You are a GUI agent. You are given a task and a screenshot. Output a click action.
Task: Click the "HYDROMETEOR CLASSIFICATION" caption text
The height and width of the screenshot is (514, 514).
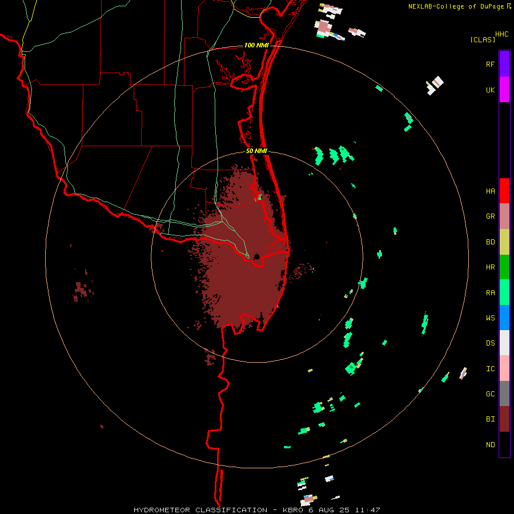[200, 510]
